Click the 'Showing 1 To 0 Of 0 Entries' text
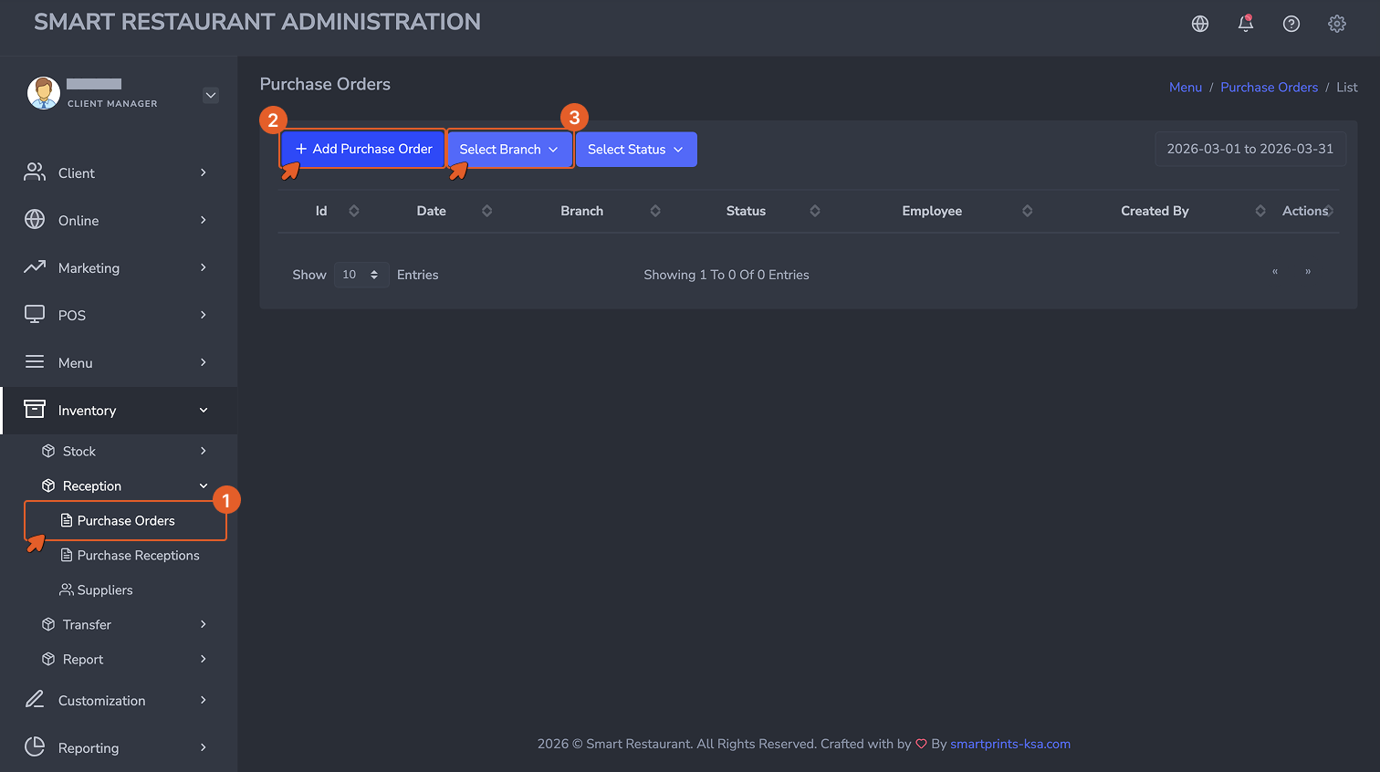The image size is (1380, 772). [727, 275]
